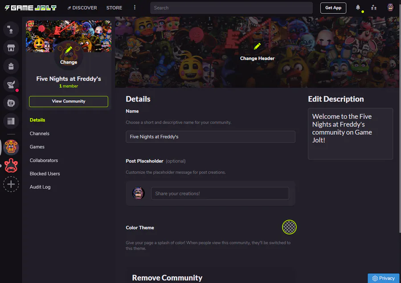Open the Discover page
The image size is (401, 283).
tap(82, 8)
